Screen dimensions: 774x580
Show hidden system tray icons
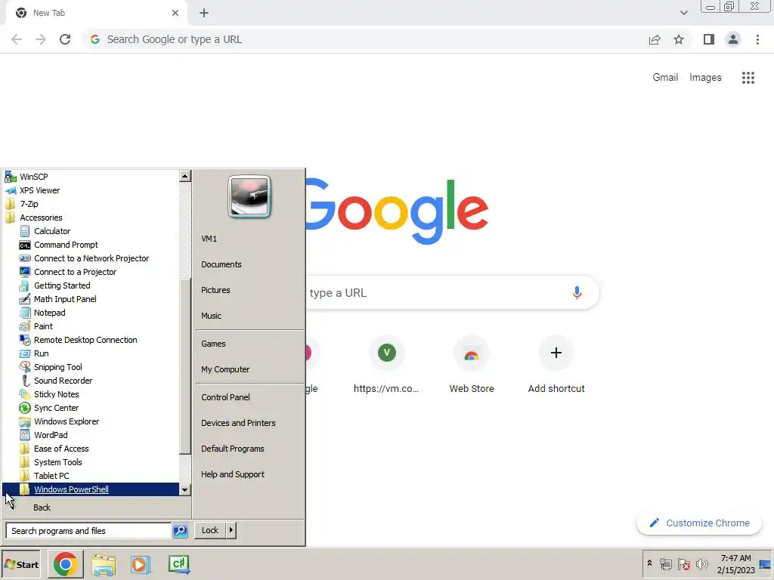click(x=649, y=563)
